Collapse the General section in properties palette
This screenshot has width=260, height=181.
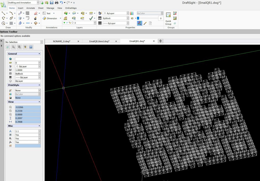[39, 54]
